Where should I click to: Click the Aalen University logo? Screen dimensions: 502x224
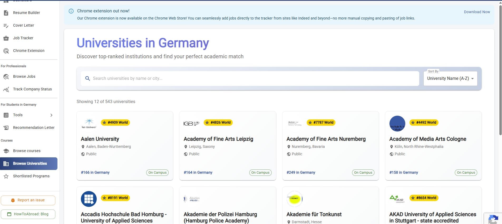pyautogui.click(x=89, y=123)
